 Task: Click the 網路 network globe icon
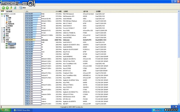pos(4,36)
